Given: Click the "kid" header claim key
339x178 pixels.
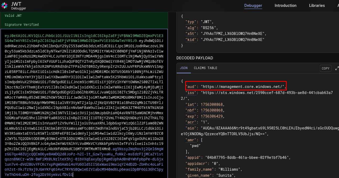Looking at the screenshot, I should click(x=190, y=40).
